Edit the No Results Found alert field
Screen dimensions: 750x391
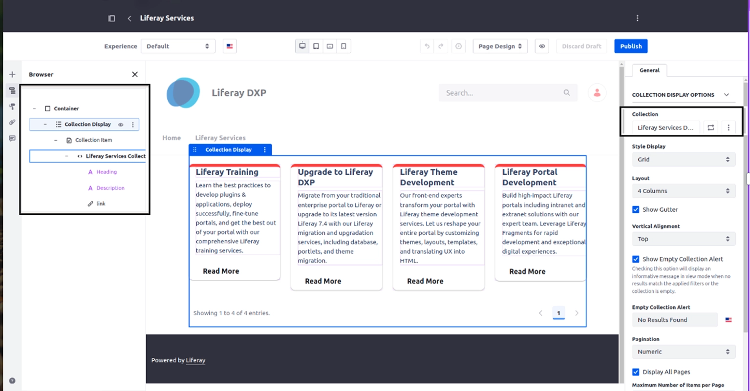tap(674, 320)
